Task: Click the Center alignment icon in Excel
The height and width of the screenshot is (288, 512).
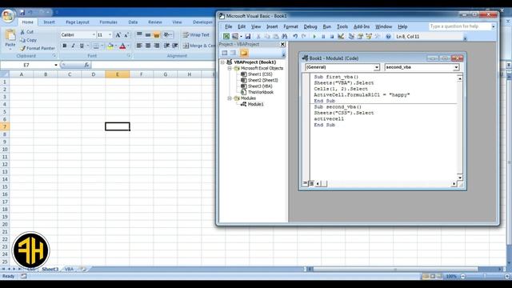Action: click(148, 46)
